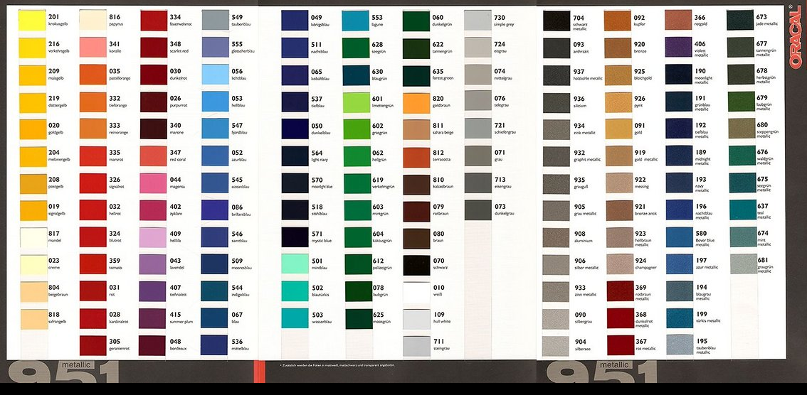Pick the 549 taubenblau swatch
Viewport: 807px width, 395px height.
[x=215, y=20]
